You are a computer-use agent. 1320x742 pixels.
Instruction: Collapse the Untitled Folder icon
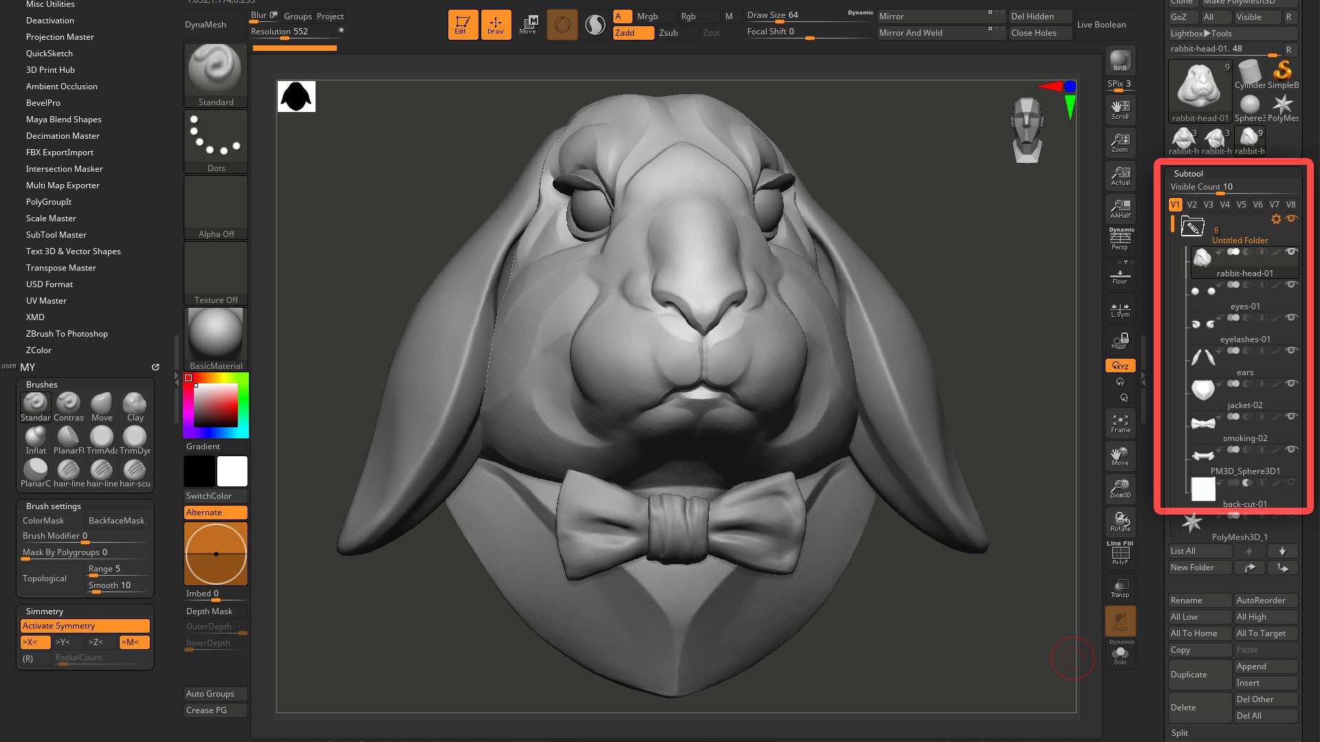point(1192,225)
